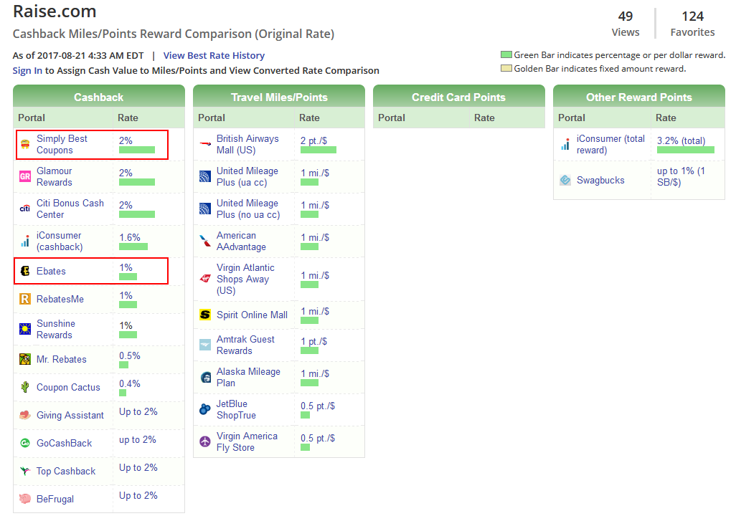Viewport: 736px width, 516px height.
Task: Open iConsumer (total reward) link
Action: tap(610, 145)
